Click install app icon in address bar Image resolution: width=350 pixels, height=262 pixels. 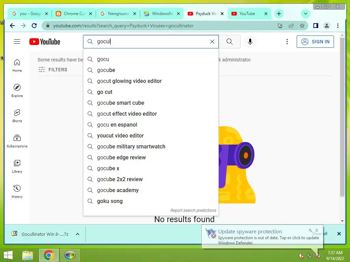pyautogui.click(x=280, y=26)
